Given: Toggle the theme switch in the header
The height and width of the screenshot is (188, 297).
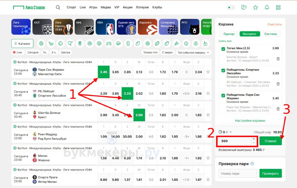Looking at the screenshot, I should (231, 8).
